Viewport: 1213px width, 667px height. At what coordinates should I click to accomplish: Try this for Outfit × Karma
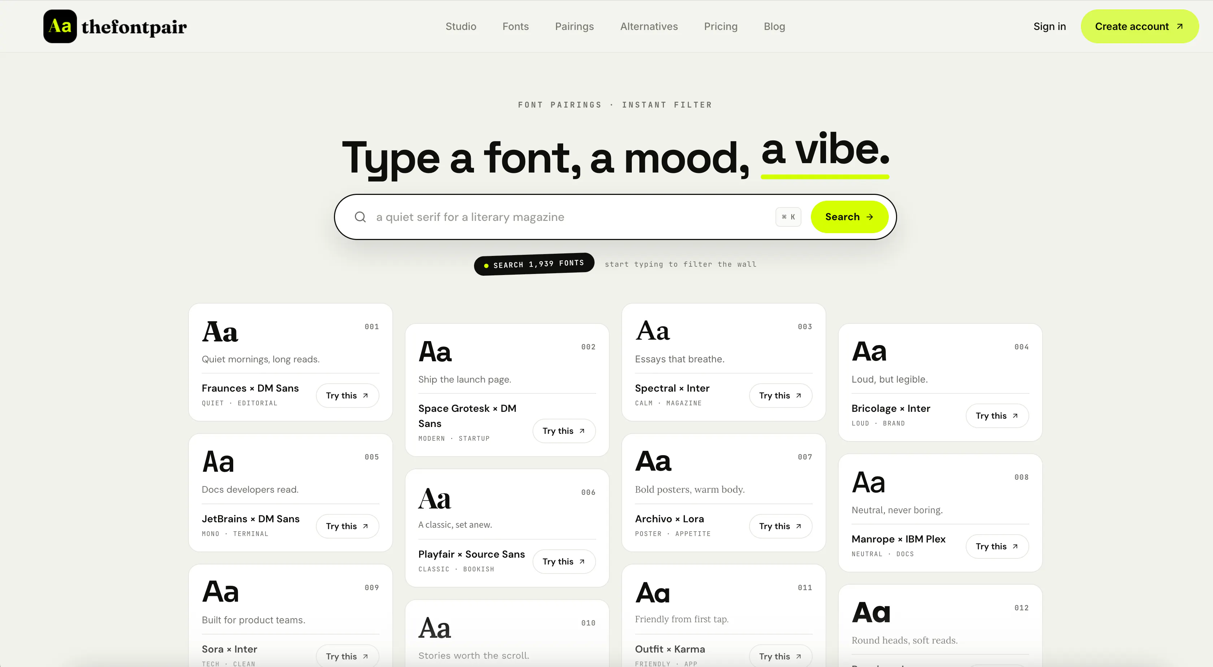[780, 656]
